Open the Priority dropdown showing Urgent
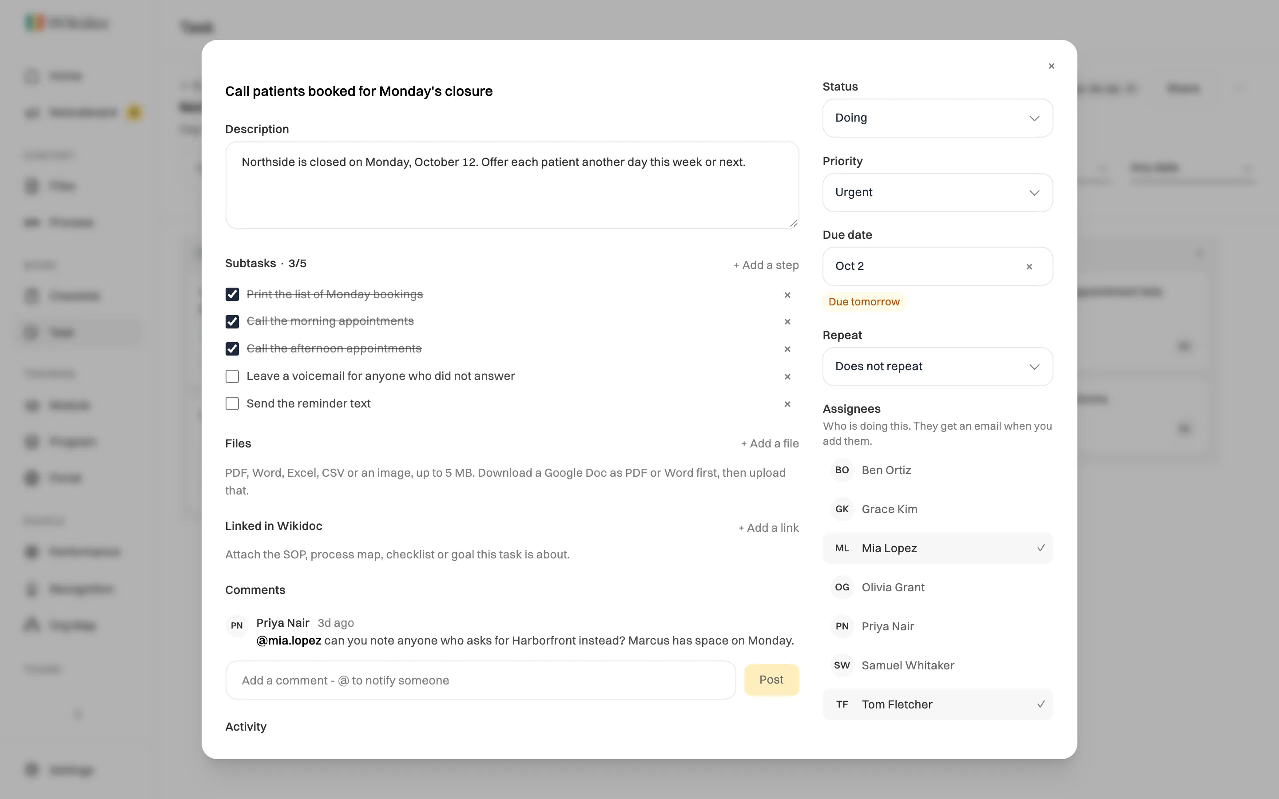The height and width of the screenshot is (799, 1279). 937,192
